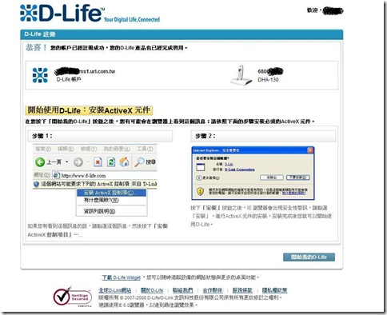Click the D-Life account snowflake icon

40,75
